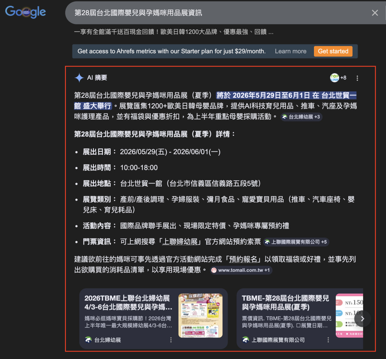Image resolution: width=386 pixels, height=359 pixels.
Task: Clear the search box with X
Action: (375, 13)
